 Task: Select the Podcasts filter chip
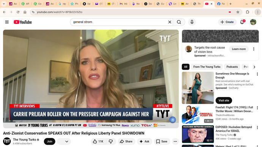[232, 67]
